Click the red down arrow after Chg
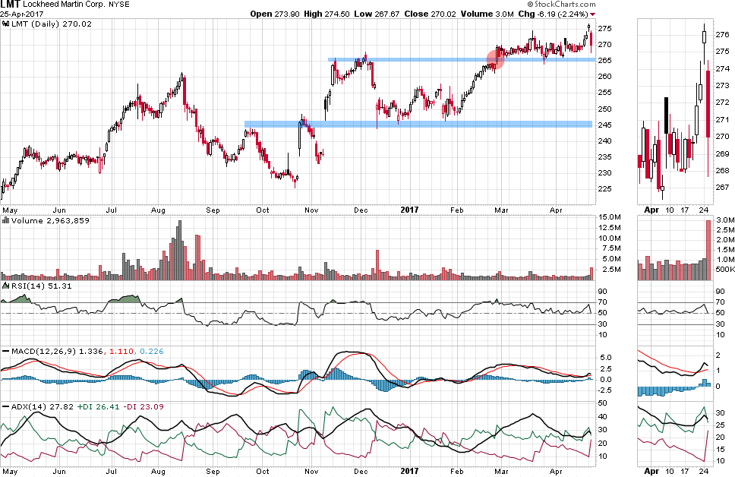The height and width of the screenshot is (477, 735). point(592,14)
